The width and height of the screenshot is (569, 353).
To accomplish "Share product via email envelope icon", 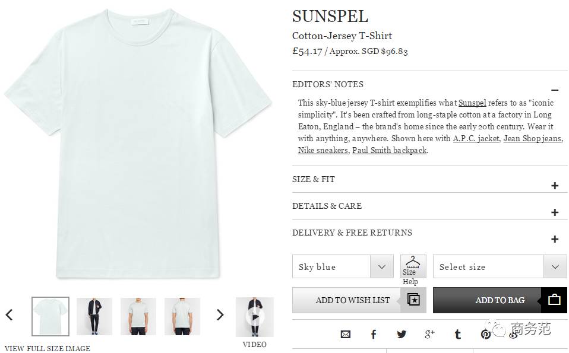I will click(345, 335).
